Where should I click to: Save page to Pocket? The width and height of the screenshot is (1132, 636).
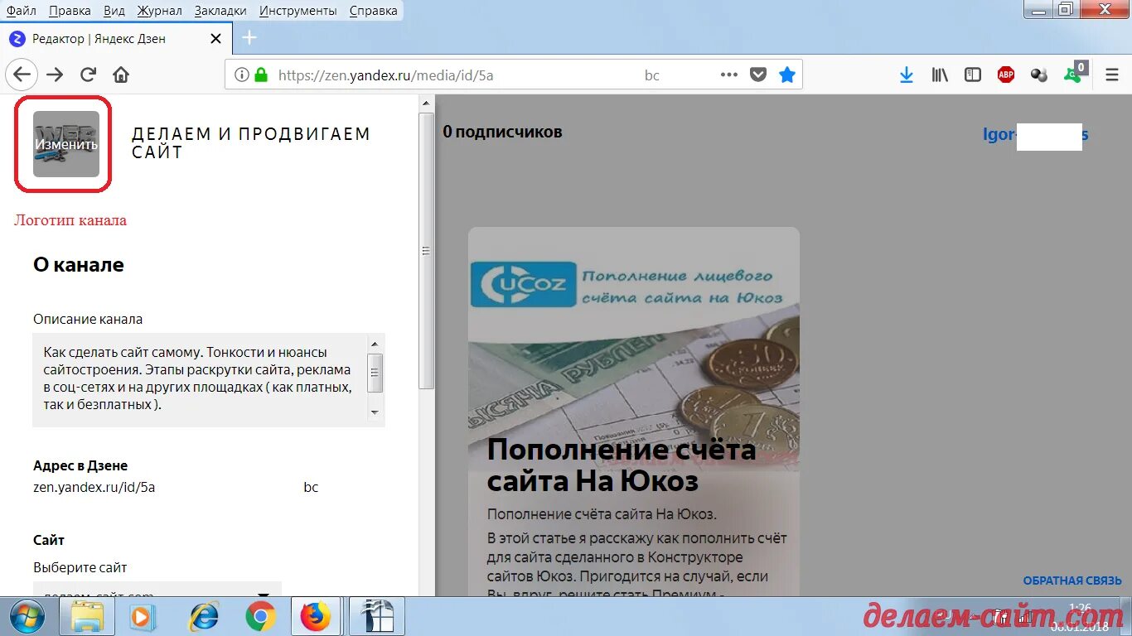point(757,75)
